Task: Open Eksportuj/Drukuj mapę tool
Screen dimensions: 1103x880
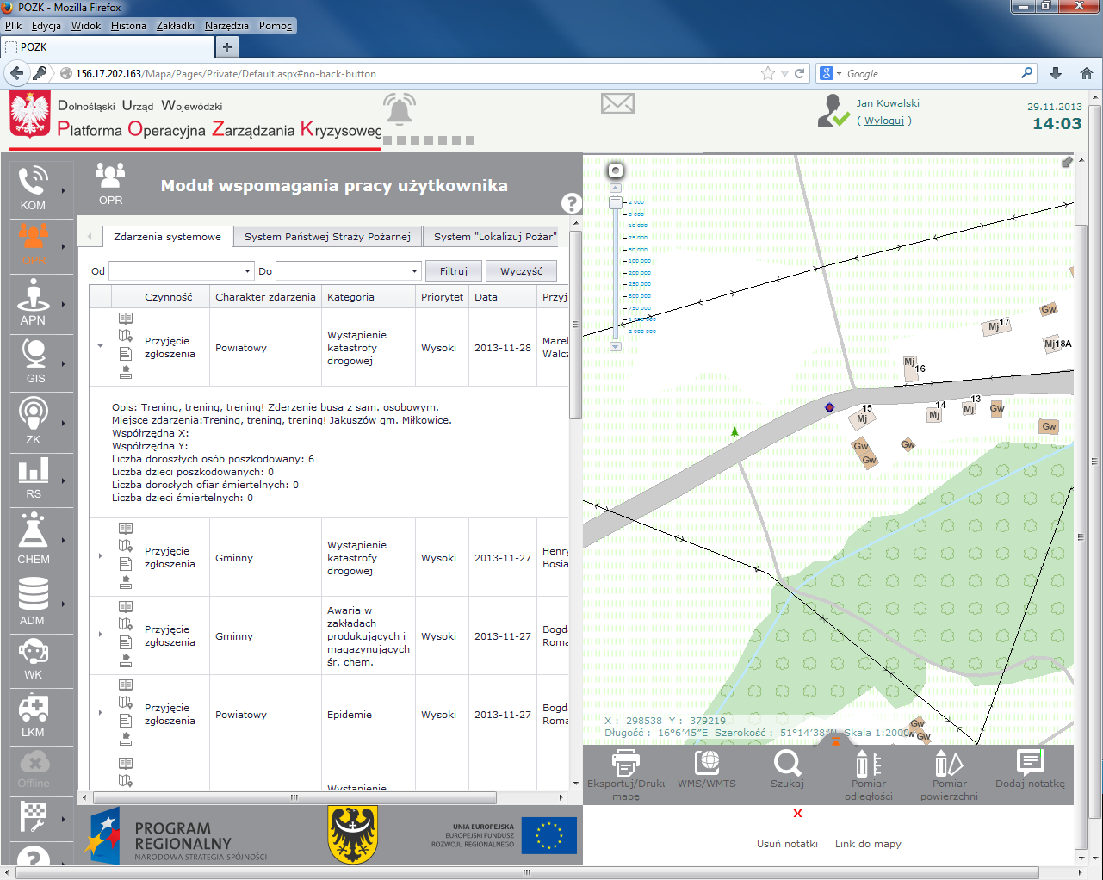Action: [626, 775]
